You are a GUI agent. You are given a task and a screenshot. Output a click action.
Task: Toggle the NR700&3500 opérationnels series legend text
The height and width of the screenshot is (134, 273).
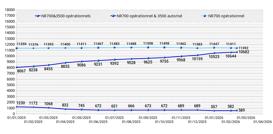point(66,16)
